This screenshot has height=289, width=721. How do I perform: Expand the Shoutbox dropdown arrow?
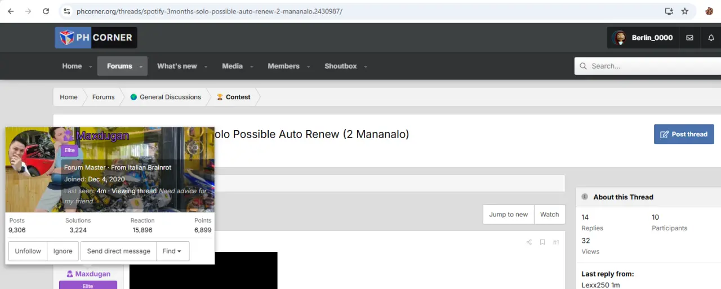[366, 66]
